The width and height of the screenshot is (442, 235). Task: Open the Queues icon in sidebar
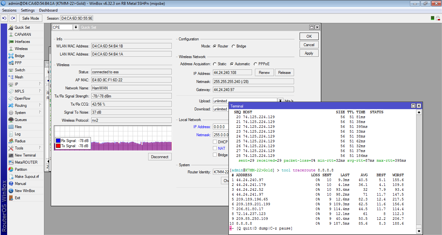tap(11, 120)
